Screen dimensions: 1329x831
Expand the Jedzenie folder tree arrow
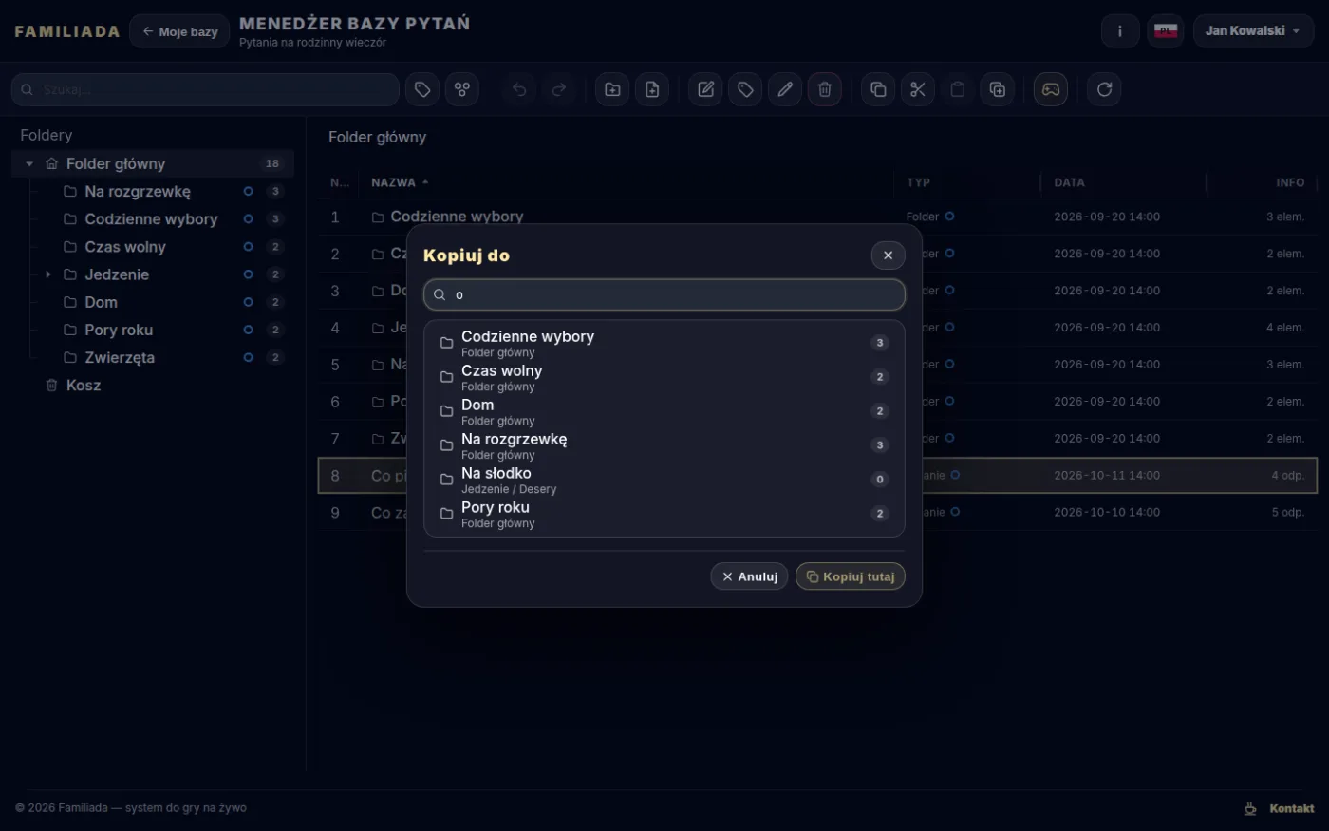click(48, 274)
